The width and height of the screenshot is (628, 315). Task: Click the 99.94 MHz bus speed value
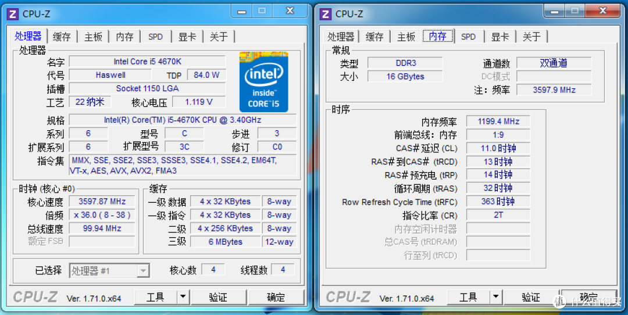coord(102,228)
